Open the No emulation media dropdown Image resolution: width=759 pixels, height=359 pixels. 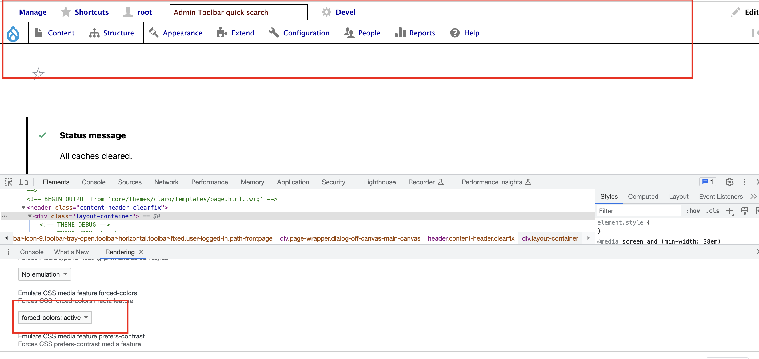click(44, 274)
